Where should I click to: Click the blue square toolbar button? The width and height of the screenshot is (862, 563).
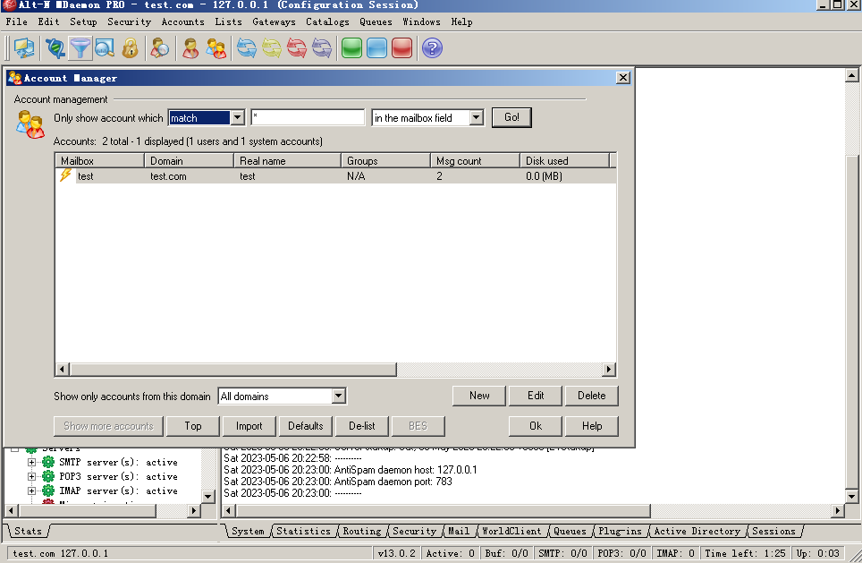click(x=376, y=47)
